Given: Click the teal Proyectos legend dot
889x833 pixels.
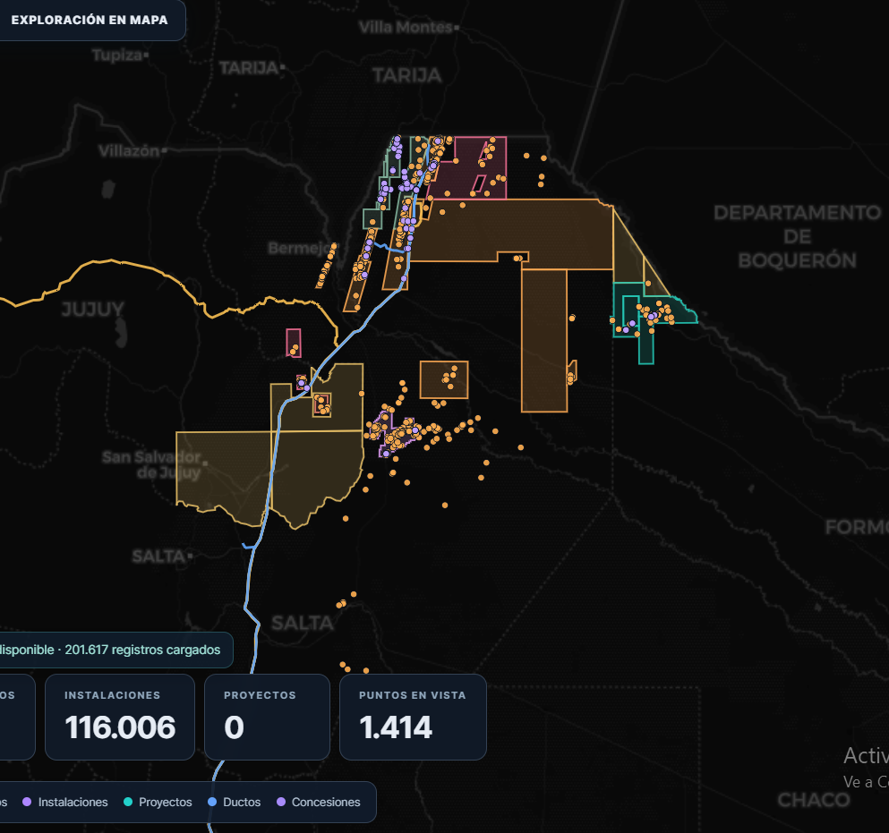Looking at the screenshot, I should [x=127, y=802].
